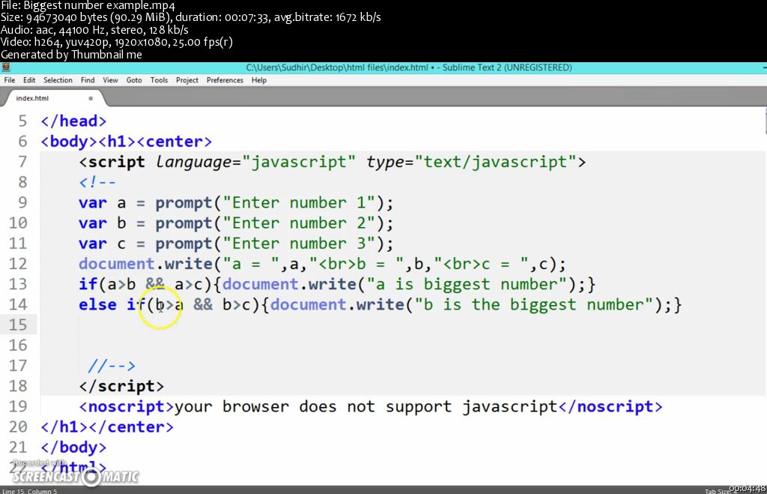Click the Tab Size status bar entry

coord(720,491)
